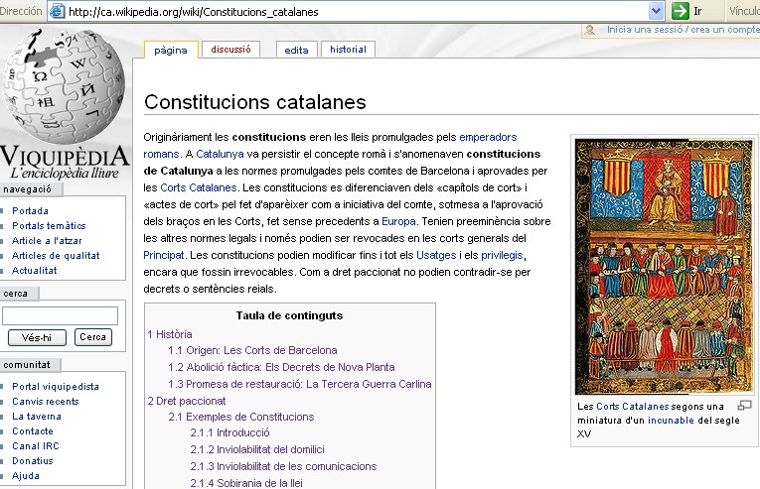This screenshot has height=489, width=760.
Task: Jump to 2.1.4 Sobirania de la llei
Action: (246, 483)
